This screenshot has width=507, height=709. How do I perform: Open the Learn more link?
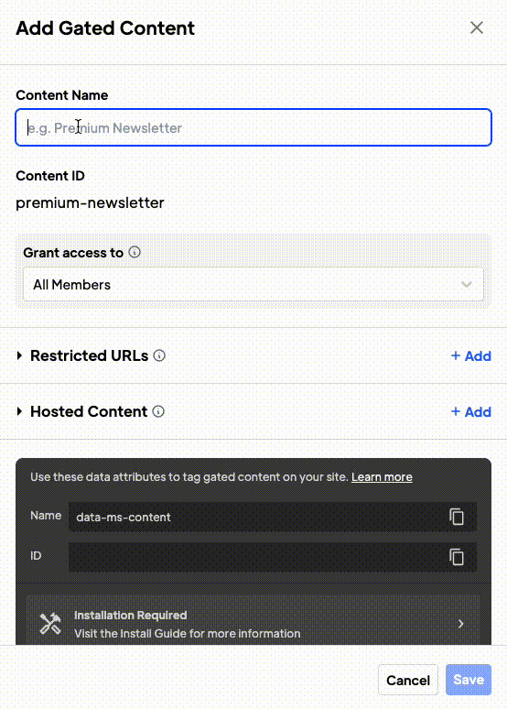(382, 477)
